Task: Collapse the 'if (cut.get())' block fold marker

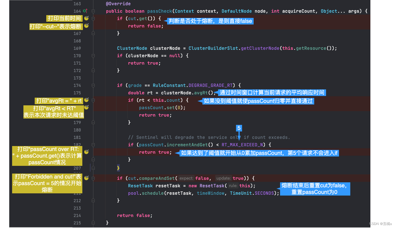Action: (93, 18)
